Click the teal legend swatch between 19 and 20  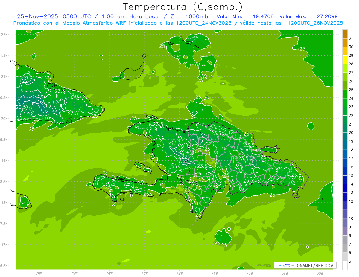345,137
